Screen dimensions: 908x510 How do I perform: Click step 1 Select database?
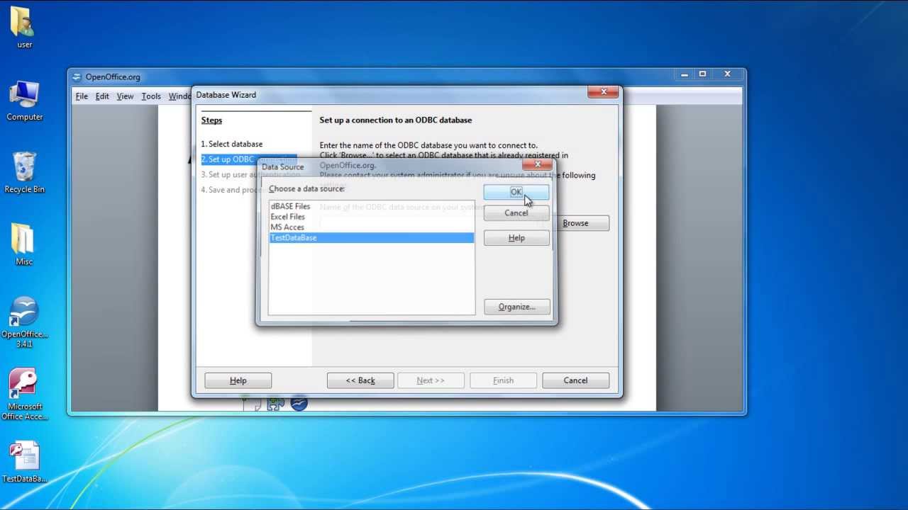(231, 144)
